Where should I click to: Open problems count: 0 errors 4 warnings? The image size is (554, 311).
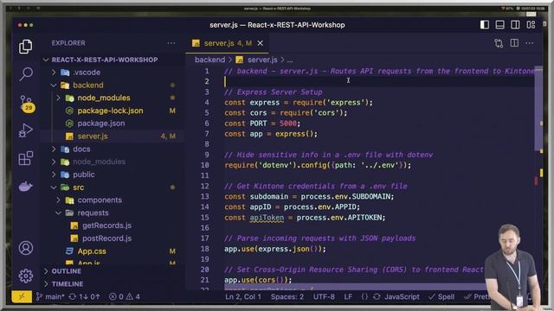point(125,296)
